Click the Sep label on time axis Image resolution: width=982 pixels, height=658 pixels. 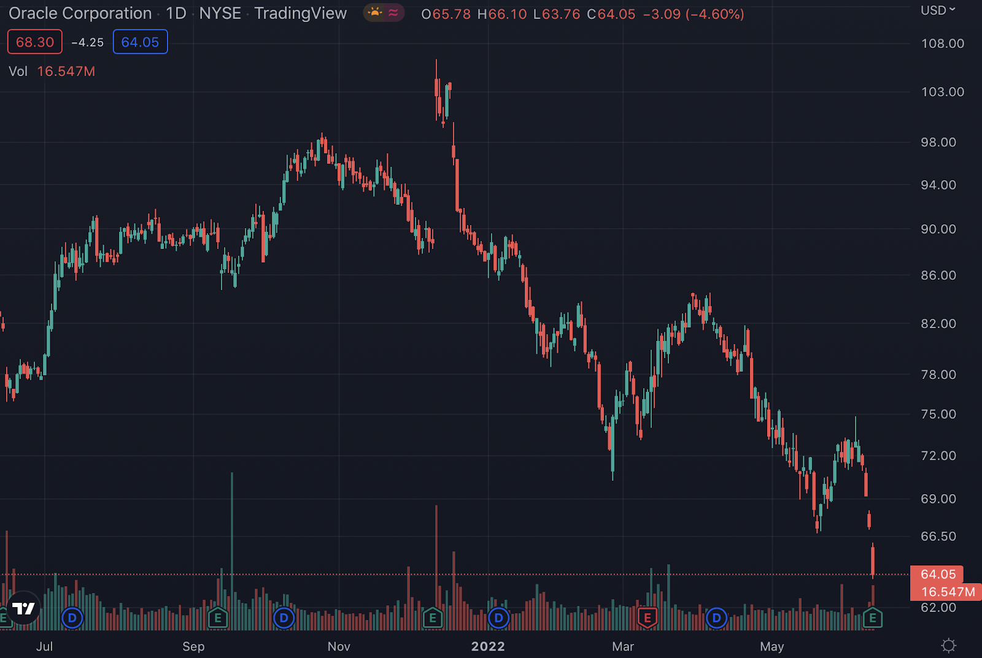193,646
